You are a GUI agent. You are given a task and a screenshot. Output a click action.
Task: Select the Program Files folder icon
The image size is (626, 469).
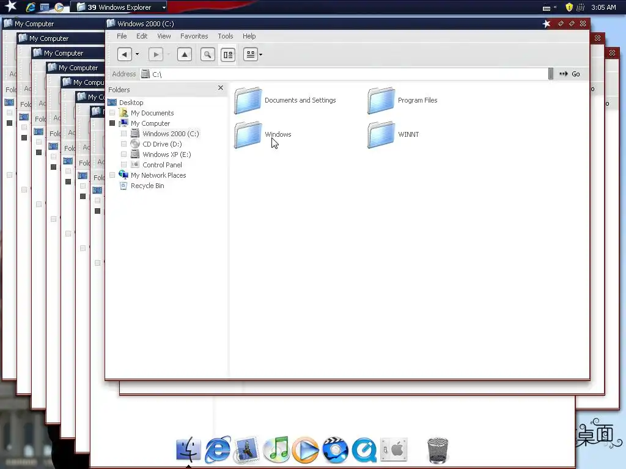point(381,101)
